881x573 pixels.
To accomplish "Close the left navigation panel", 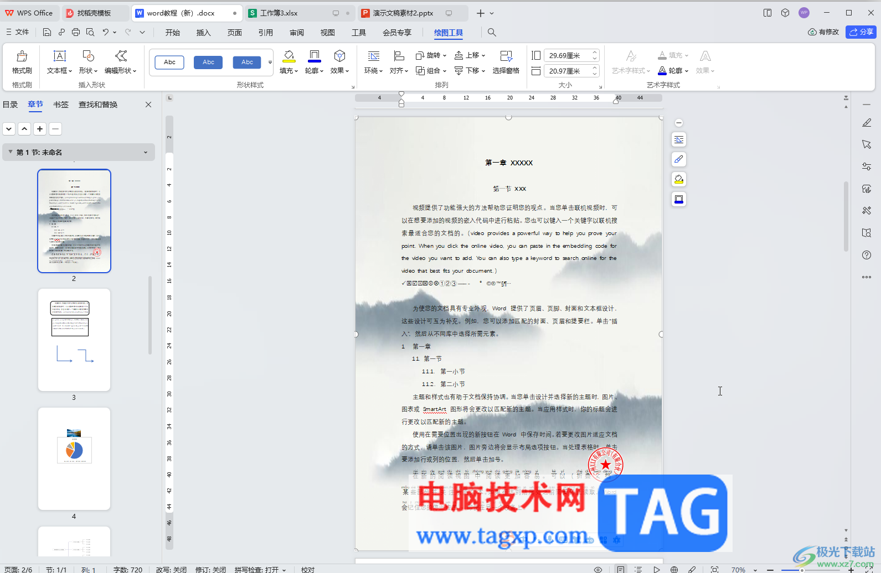I will (x=148, y=105).
